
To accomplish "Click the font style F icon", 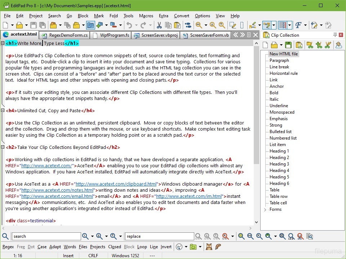I will point(298,25).
